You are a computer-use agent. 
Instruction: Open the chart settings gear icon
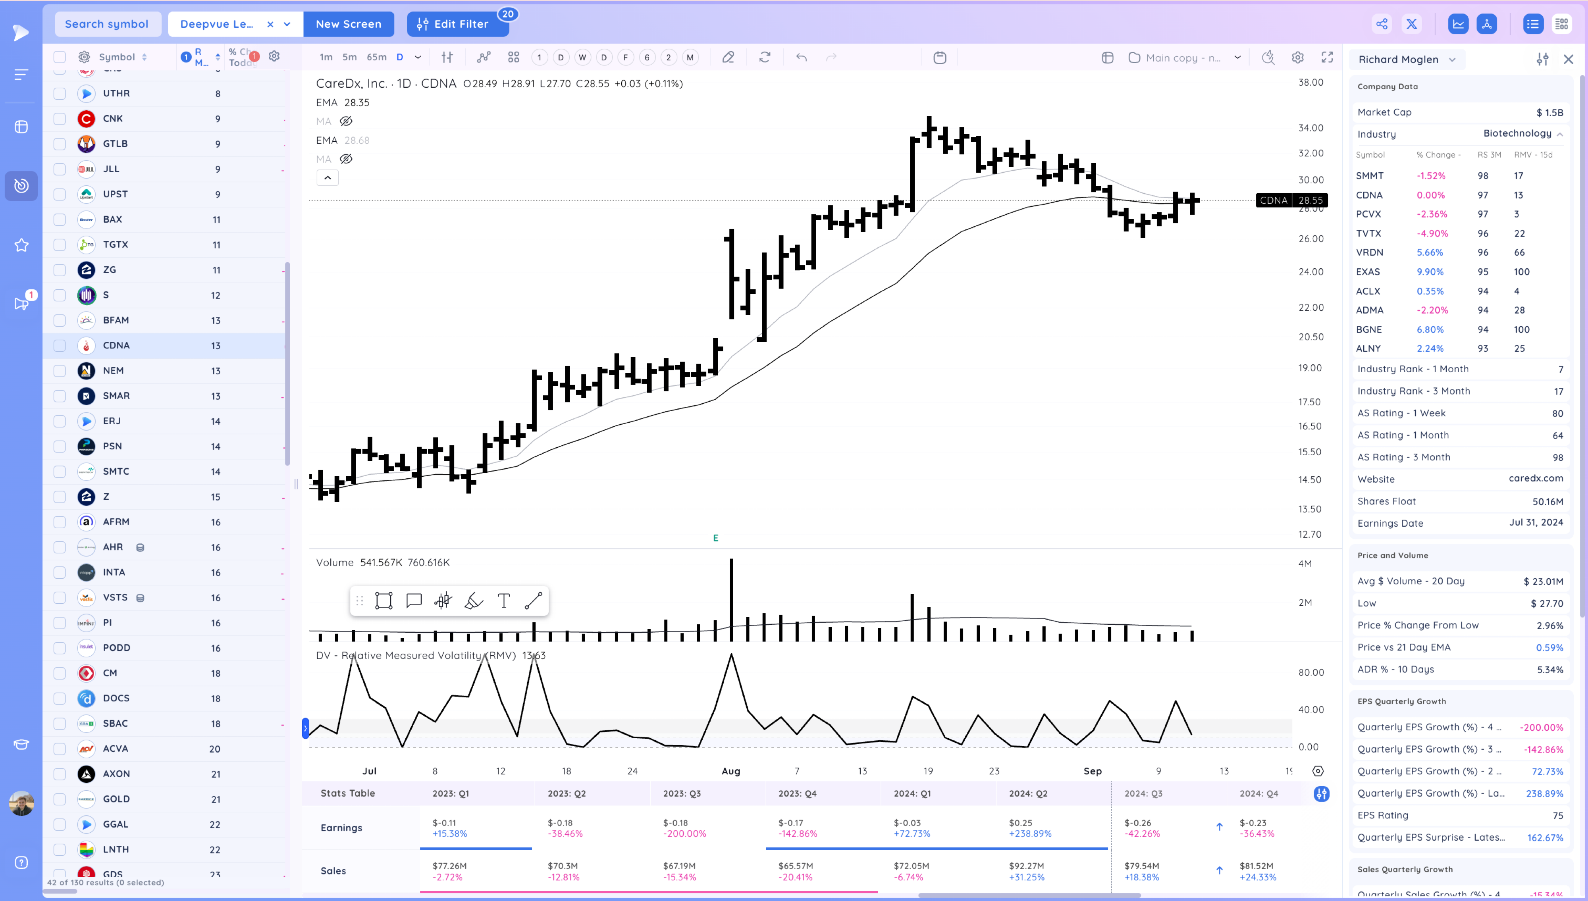tap(1298, 58)
